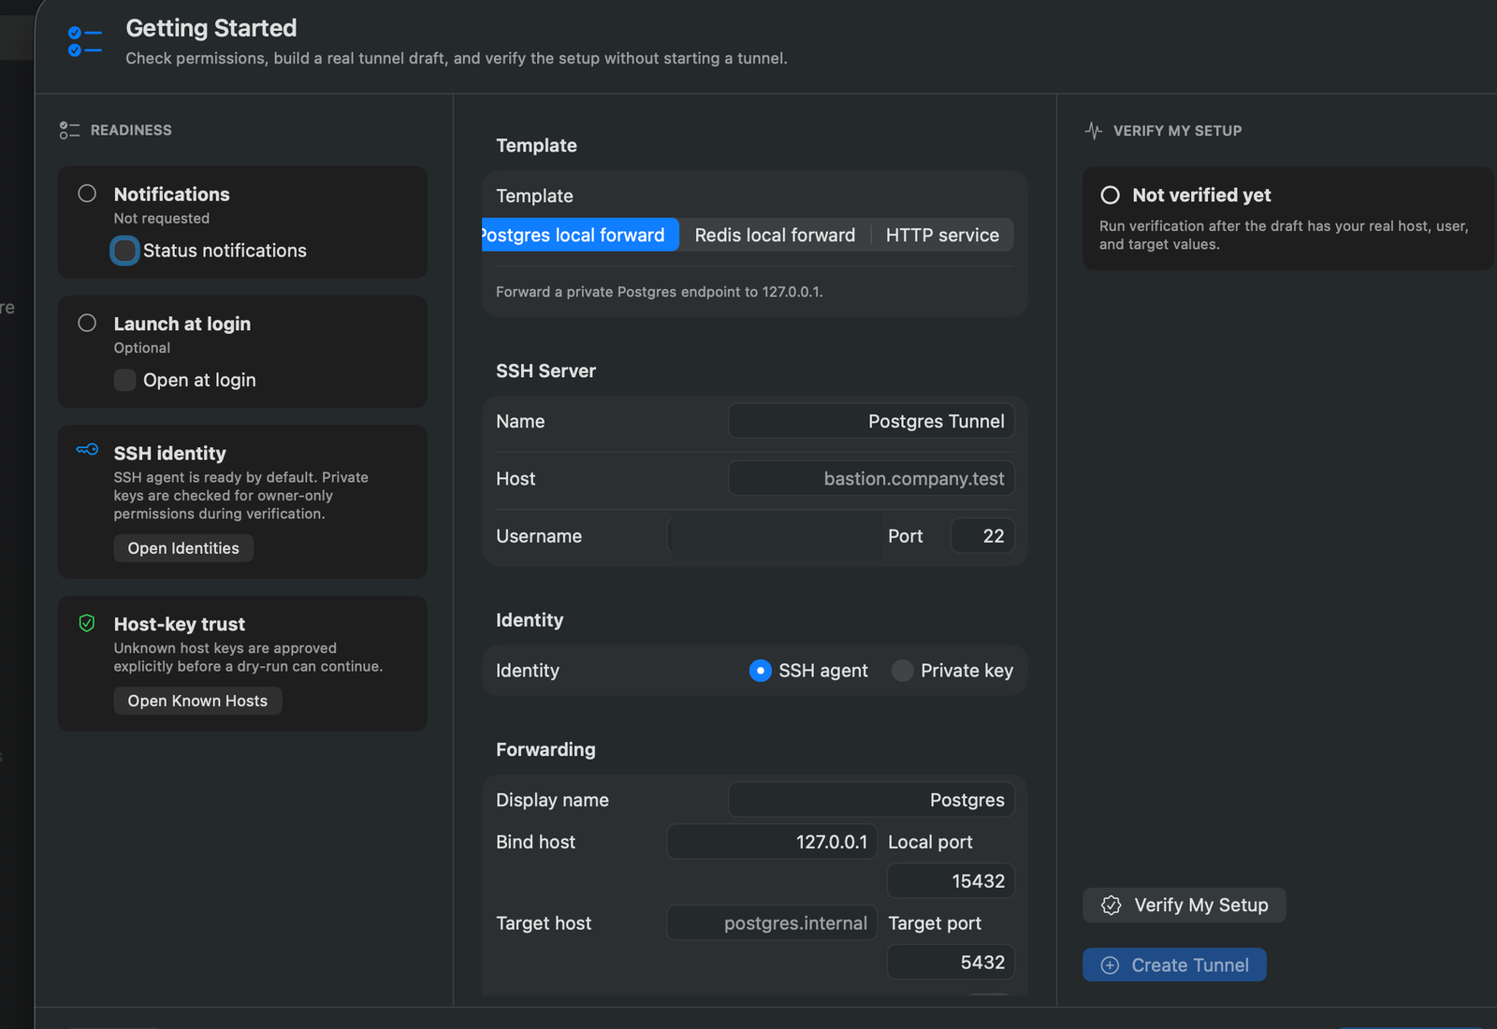Edit the Target host field postgres.internal

pyautogui.click(x=772, y=923)
